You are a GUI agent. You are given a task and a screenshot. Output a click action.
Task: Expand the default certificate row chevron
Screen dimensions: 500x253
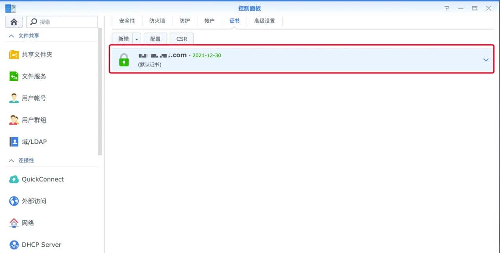click(x=486, y=60)
